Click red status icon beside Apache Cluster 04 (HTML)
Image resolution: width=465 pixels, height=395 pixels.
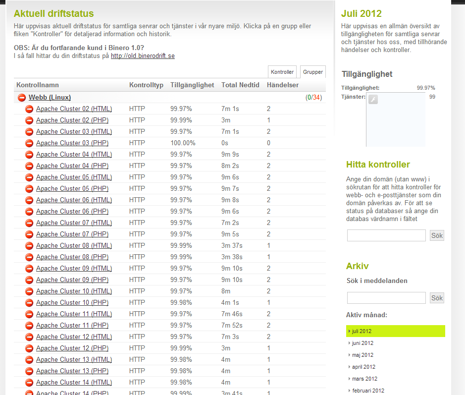(29, 154)
